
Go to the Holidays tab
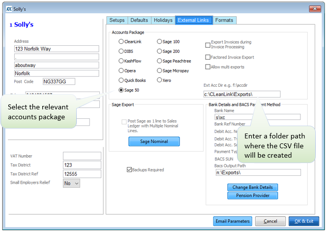pos(163,20)
